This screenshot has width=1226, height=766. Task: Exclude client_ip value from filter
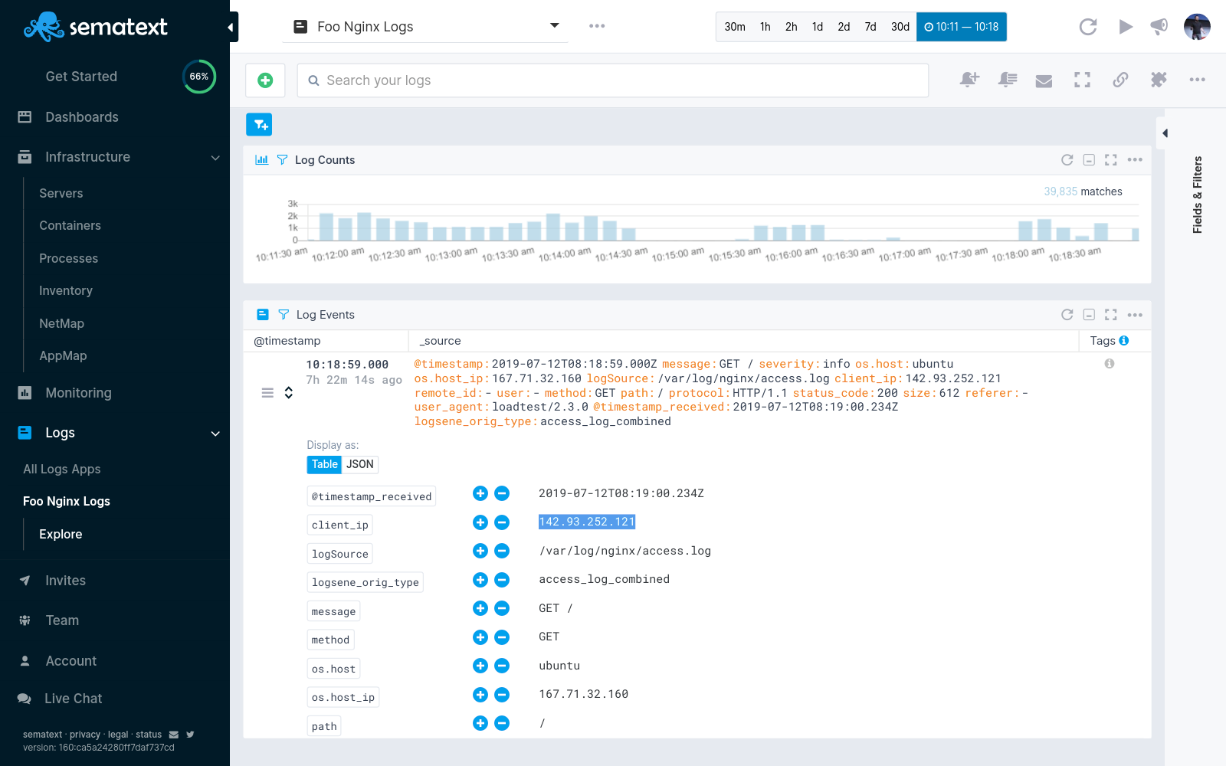(x=502, y=522)
